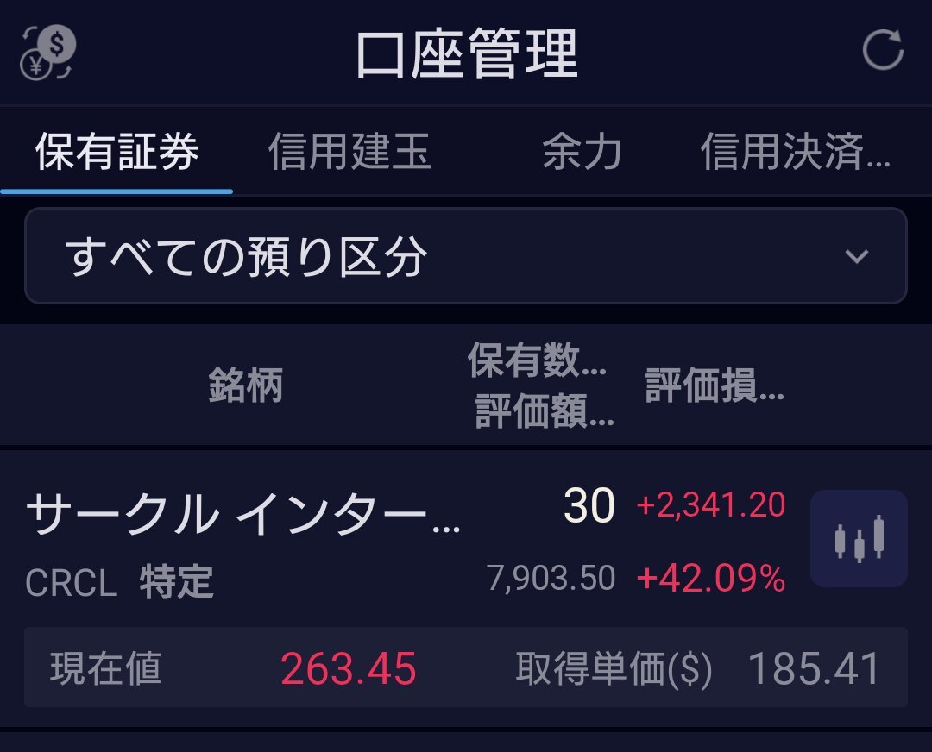
Task: Tap the 口座管理 page title
Action: click(x=467, y=53)
